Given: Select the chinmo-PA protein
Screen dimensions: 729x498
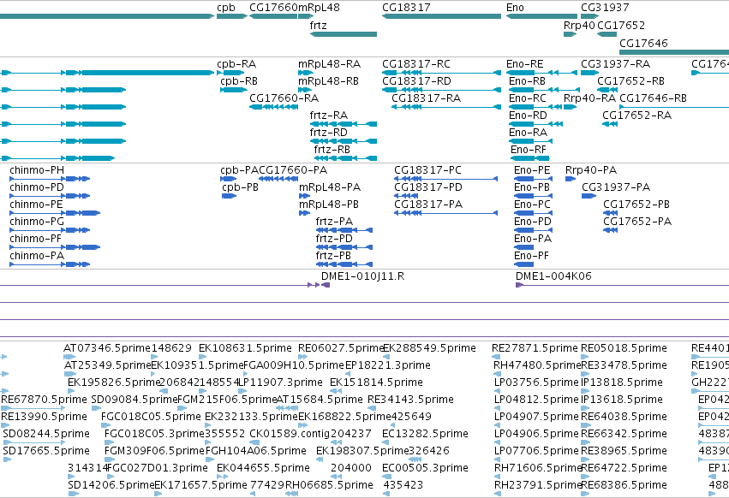Looking at the screenshot, I should [x=50, y=264].
